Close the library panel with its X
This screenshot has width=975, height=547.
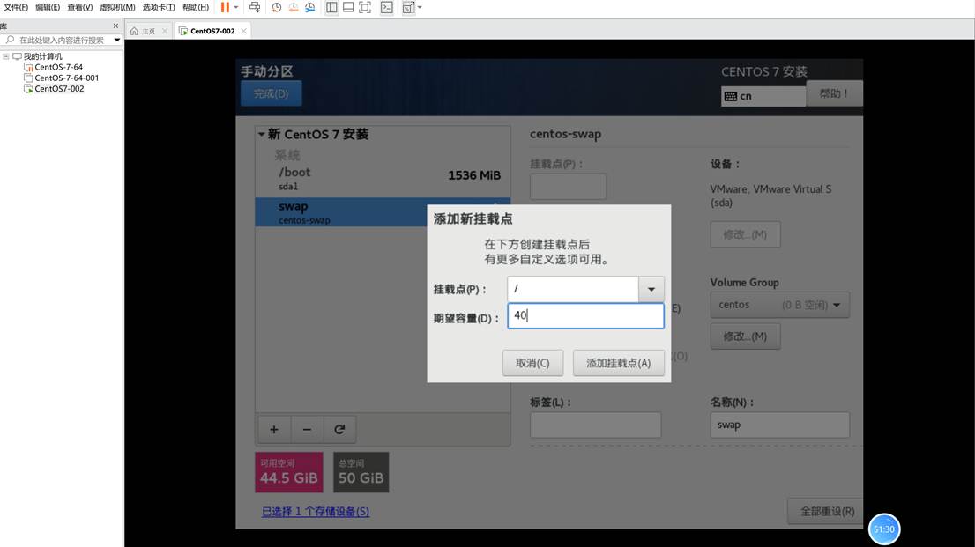(115, 26)
